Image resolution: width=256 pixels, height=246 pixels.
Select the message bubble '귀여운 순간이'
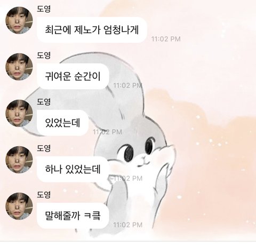point(73,76)
